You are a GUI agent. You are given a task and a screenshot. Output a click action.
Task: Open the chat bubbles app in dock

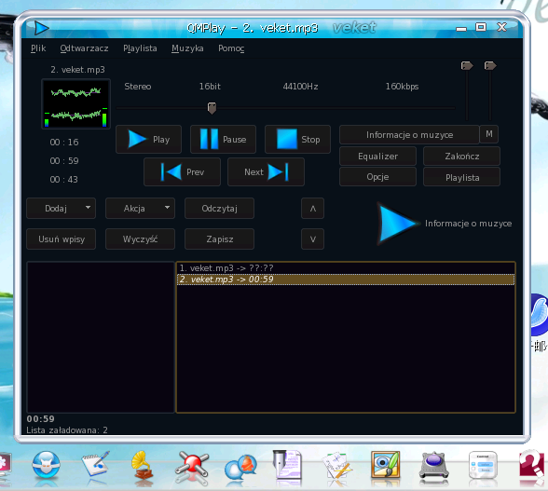click(x=240, y=469)
